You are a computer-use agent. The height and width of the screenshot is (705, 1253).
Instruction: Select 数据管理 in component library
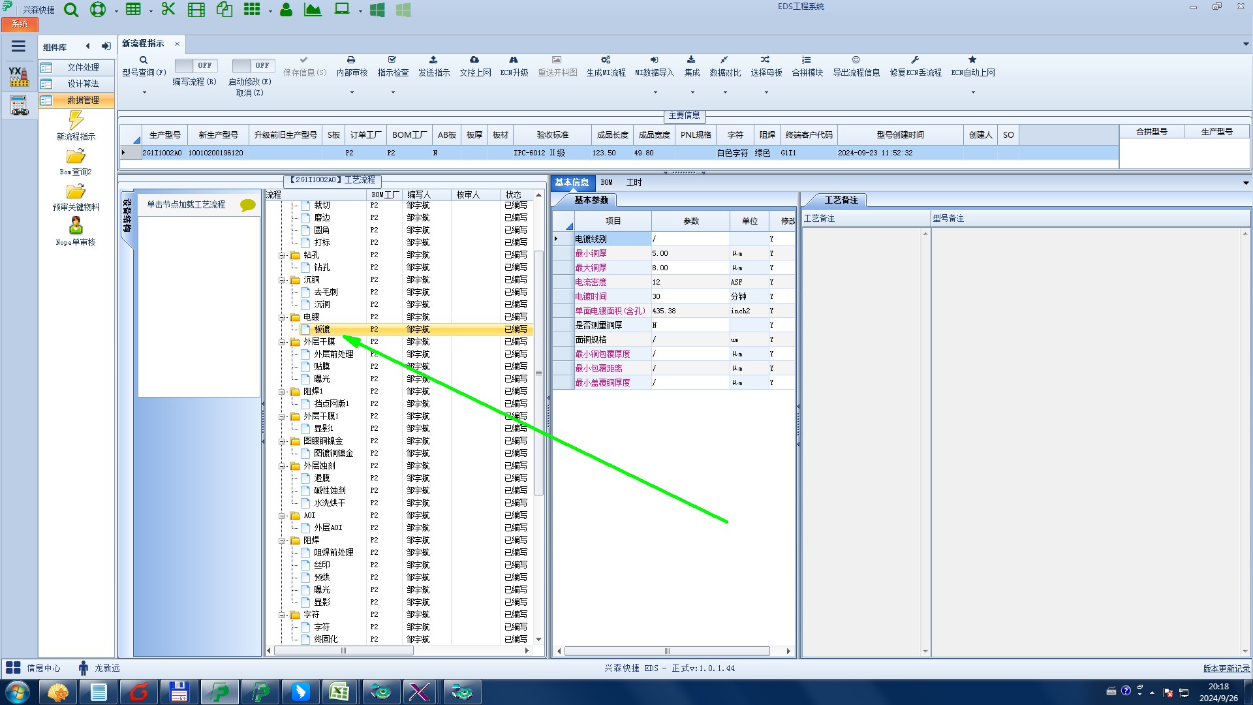[83, 100]
